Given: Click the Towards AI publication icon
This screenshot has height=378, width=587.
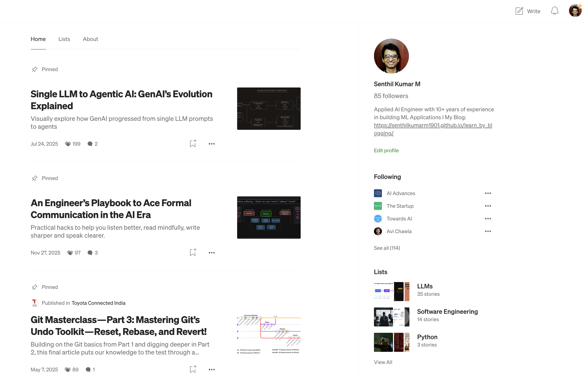Looking at the screenshot, I should [378, 219].
